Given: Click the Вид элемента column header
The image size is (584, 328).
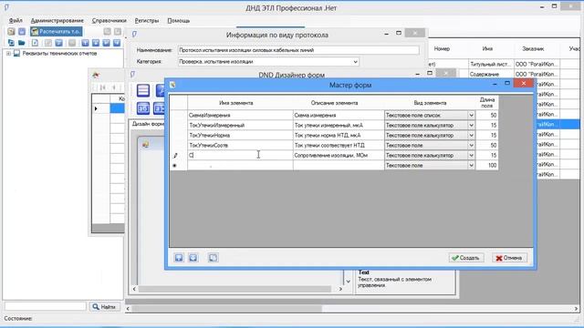Looking at the screenshot, I should (x=430, y=103).
